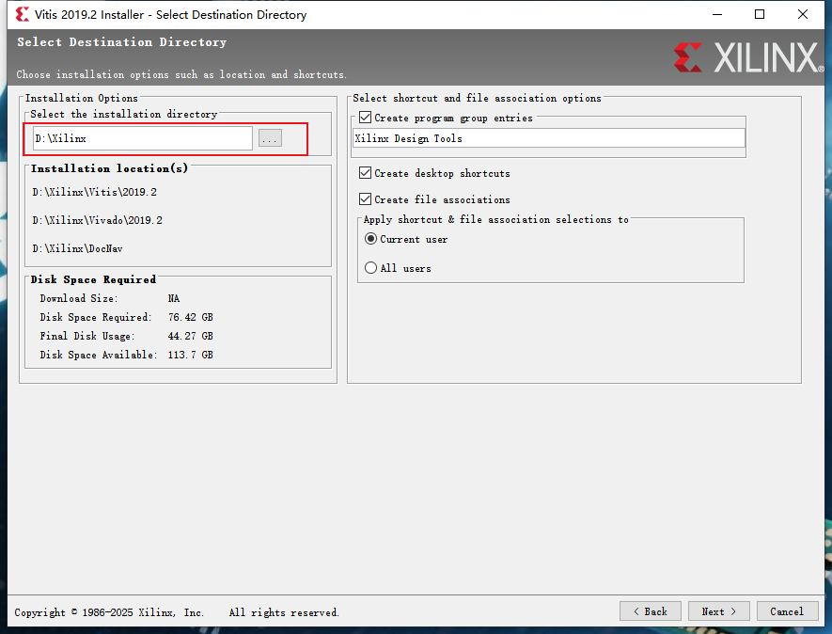Minimize the Vitis installer window
This screenshot has width=832, height=634.
(717, 14)
